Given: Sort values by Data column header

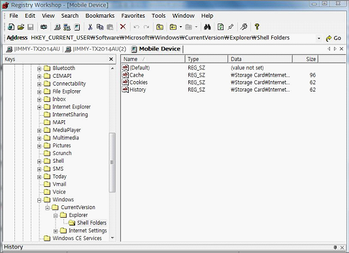Looking at the screenshot, I should pyautogui.click(x=260, y=59).
